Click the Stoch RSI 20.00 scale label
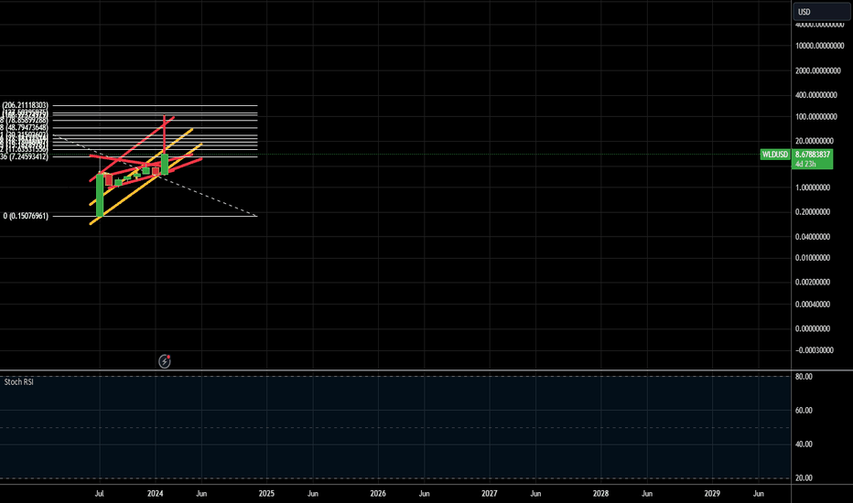This screenshot has width=853, height=503. (804, 478)
